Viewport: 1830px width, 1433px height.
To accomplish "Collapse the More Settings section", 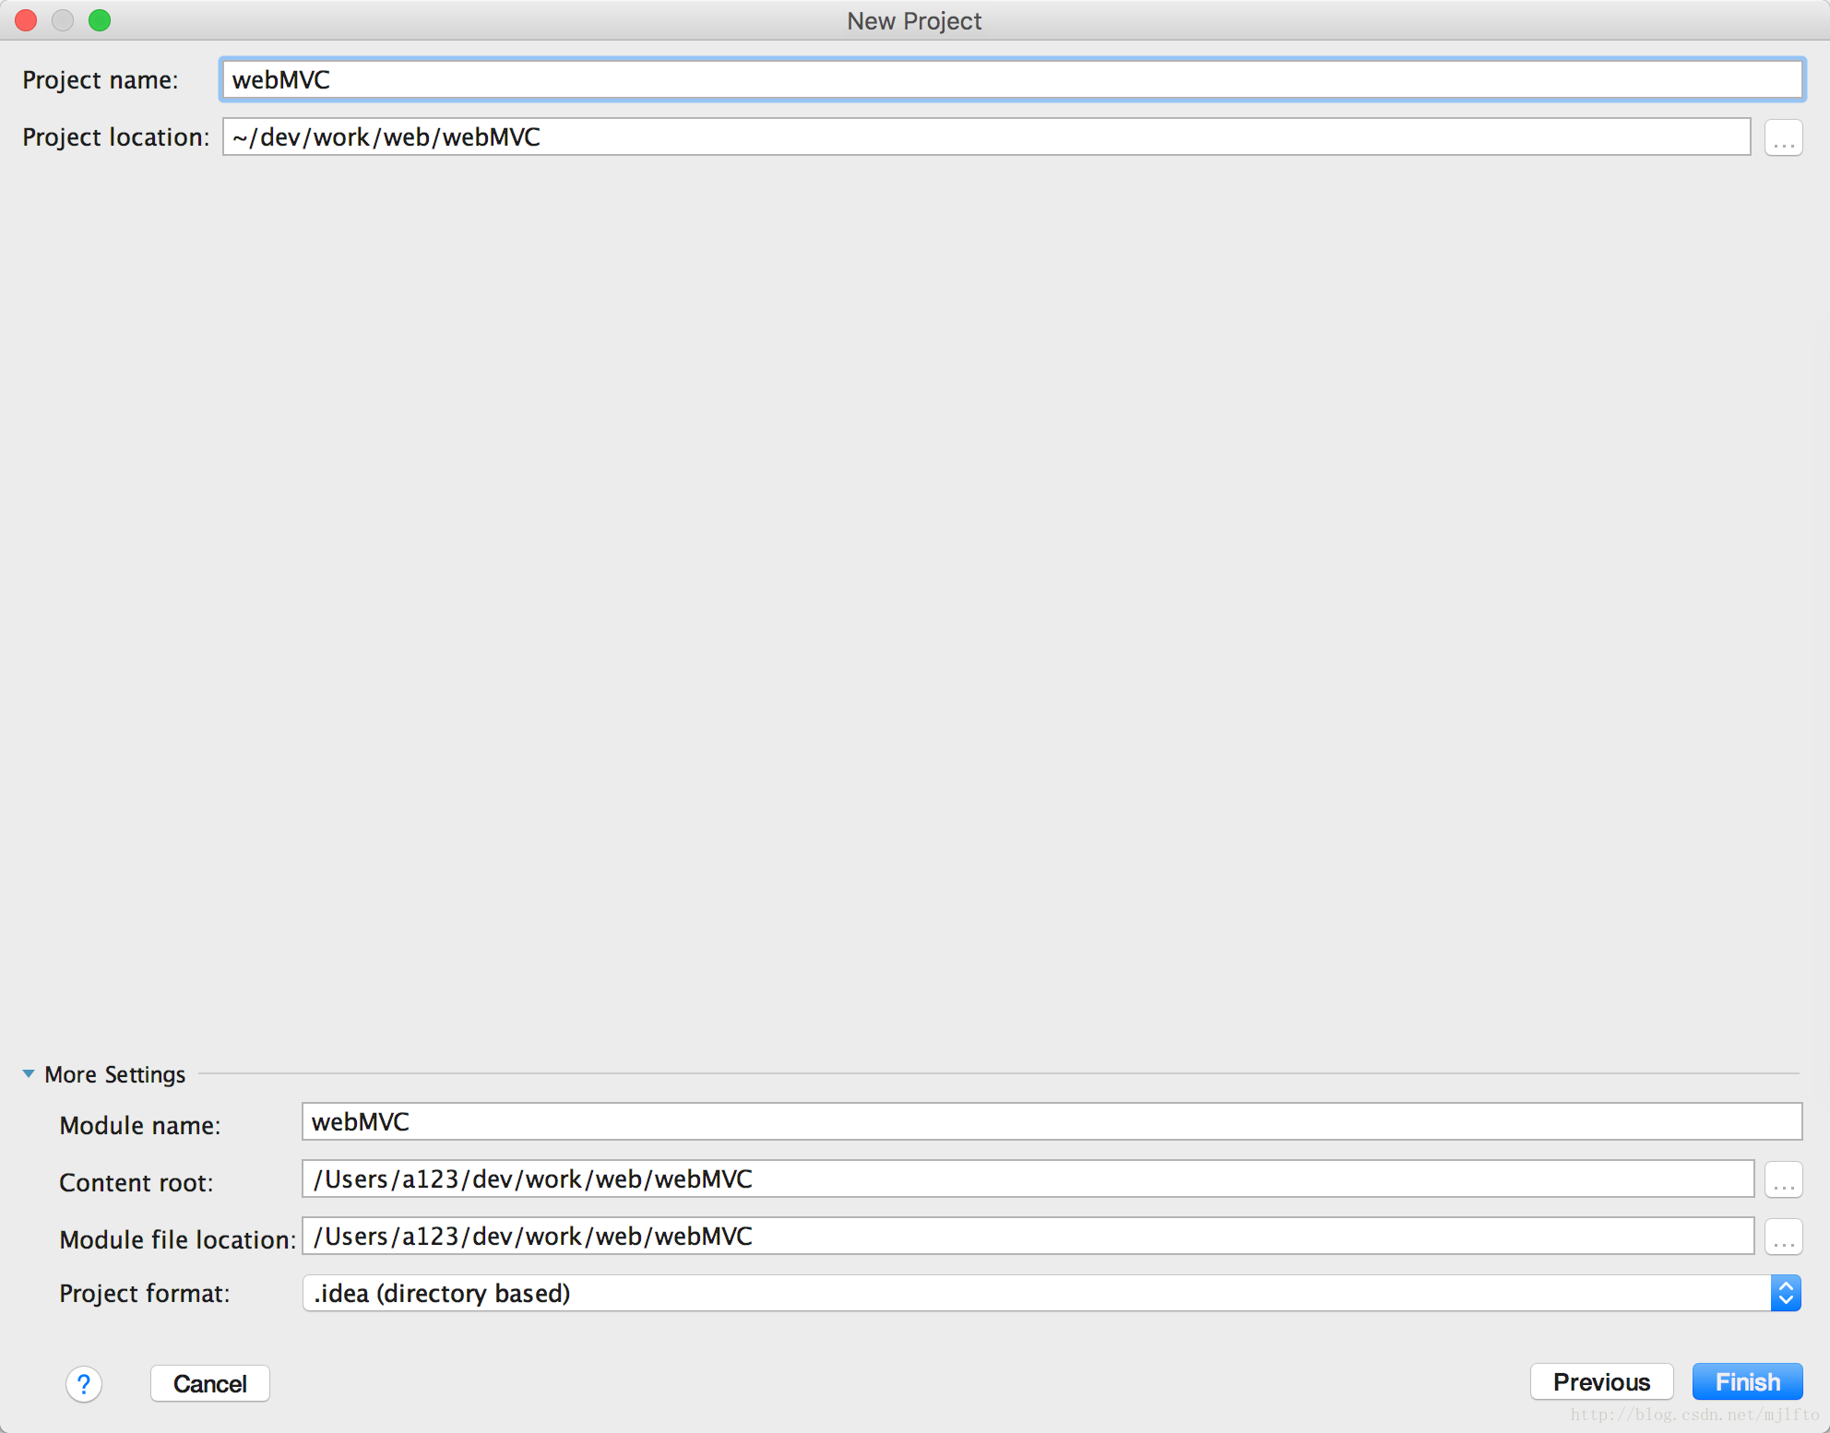I will click(x=29, y=1073).
